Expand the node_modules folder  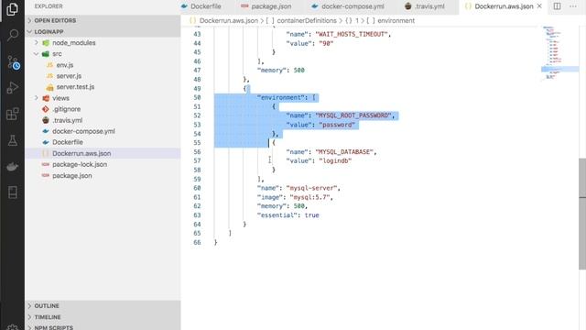click(73, 43)
